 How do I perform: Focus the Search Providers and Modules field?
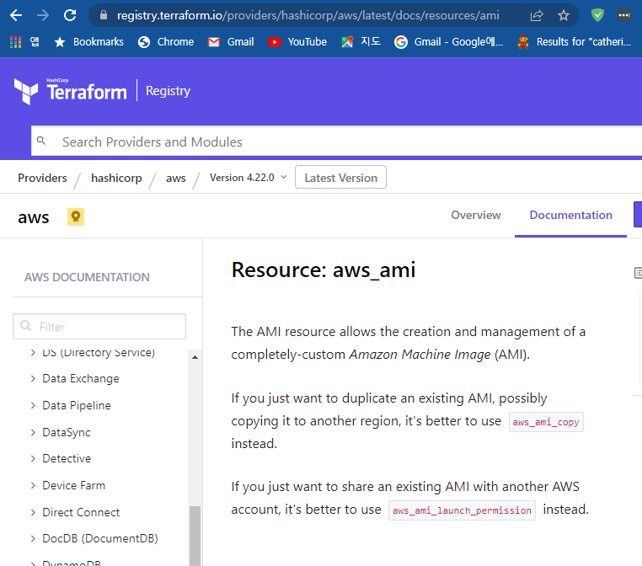tap(336, 141)
